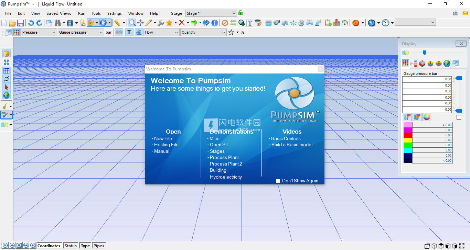Select the red X delete tool
The height and width of the screenshot is (250, 470).
click(x=182, y=23)
